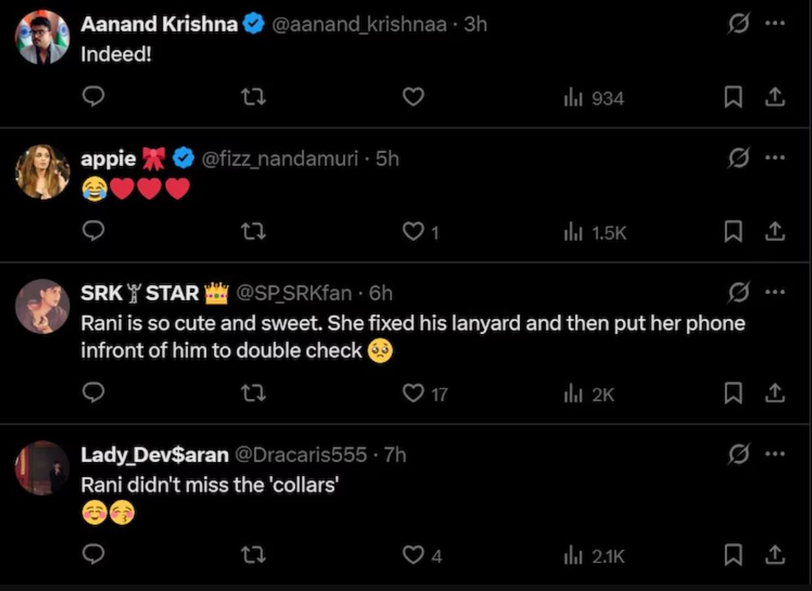Click the Lady_Dev$aran display name
The height and width of the screenshot is (591, 812).
pyautogui.click(x=155, y=454)
